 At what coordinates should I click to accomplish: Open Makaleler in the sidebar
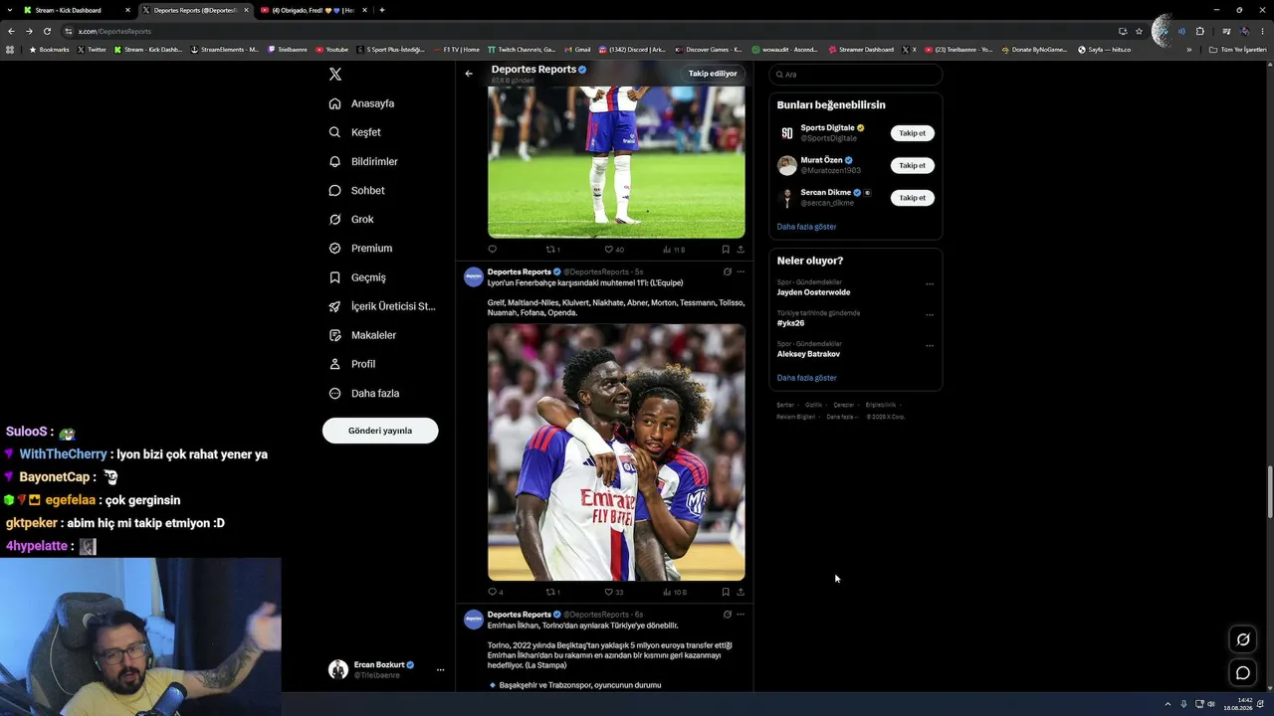point(362,335)
